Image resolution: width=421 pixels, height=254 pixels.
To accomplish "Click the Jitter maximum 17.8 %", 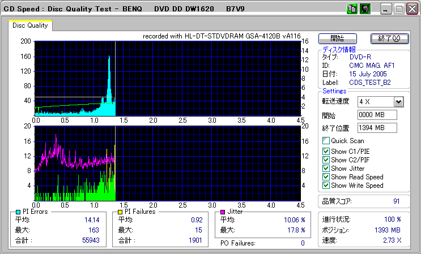I will (x=296, y=230).
